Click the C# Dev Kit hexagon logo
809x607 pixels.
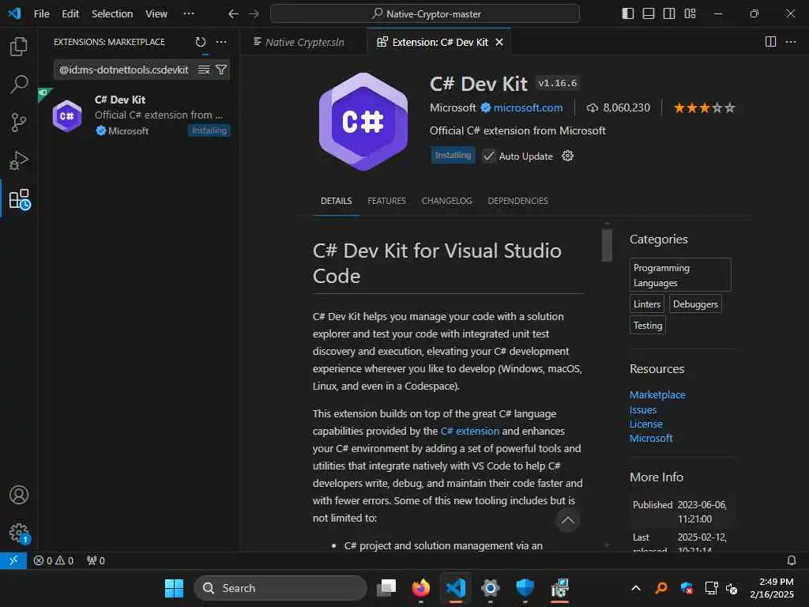[363, 122]
